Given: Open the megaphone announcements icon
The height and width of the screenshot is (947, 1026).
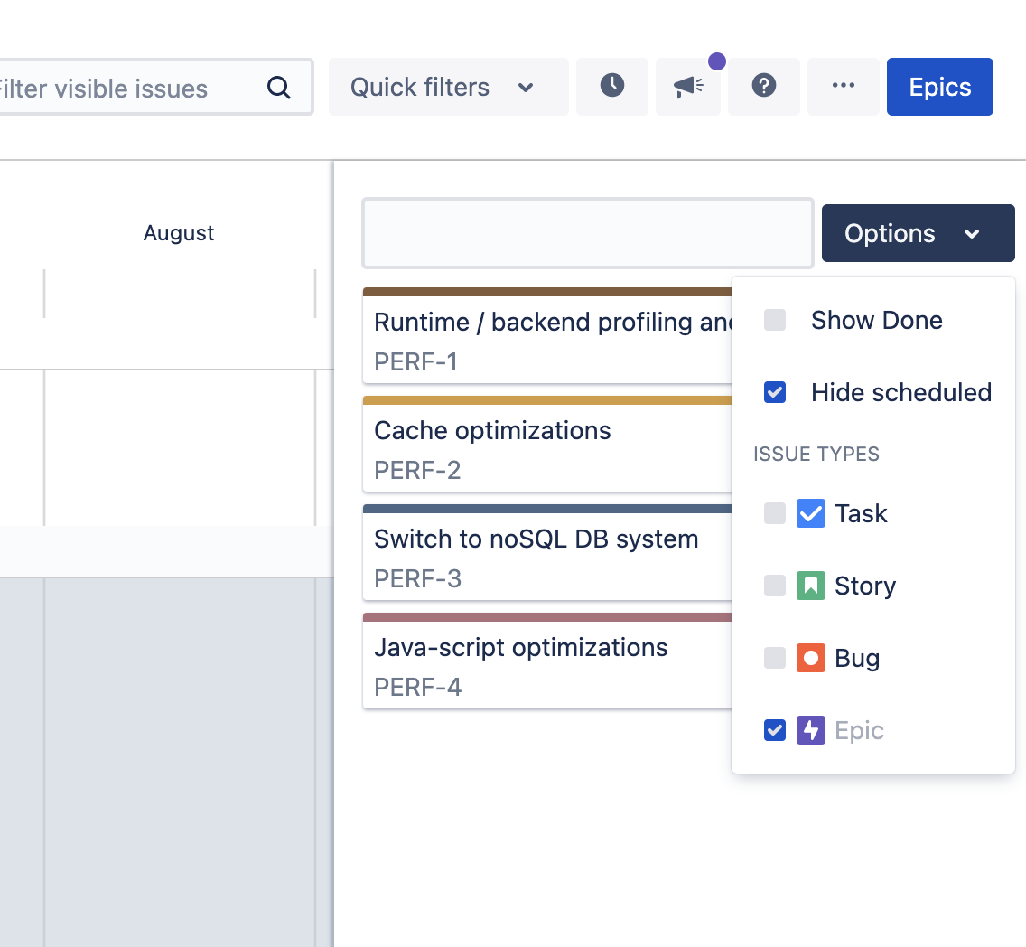Looking at the screenshot, I should click(x=688, y=87).
